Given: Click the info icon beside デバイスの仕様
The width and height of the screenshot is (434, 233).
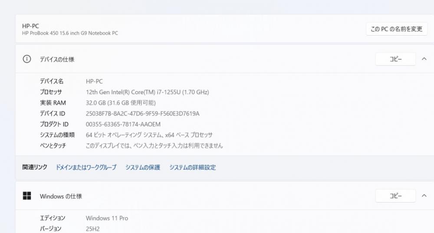Looking at the screenshot, I should coord(27,59).
